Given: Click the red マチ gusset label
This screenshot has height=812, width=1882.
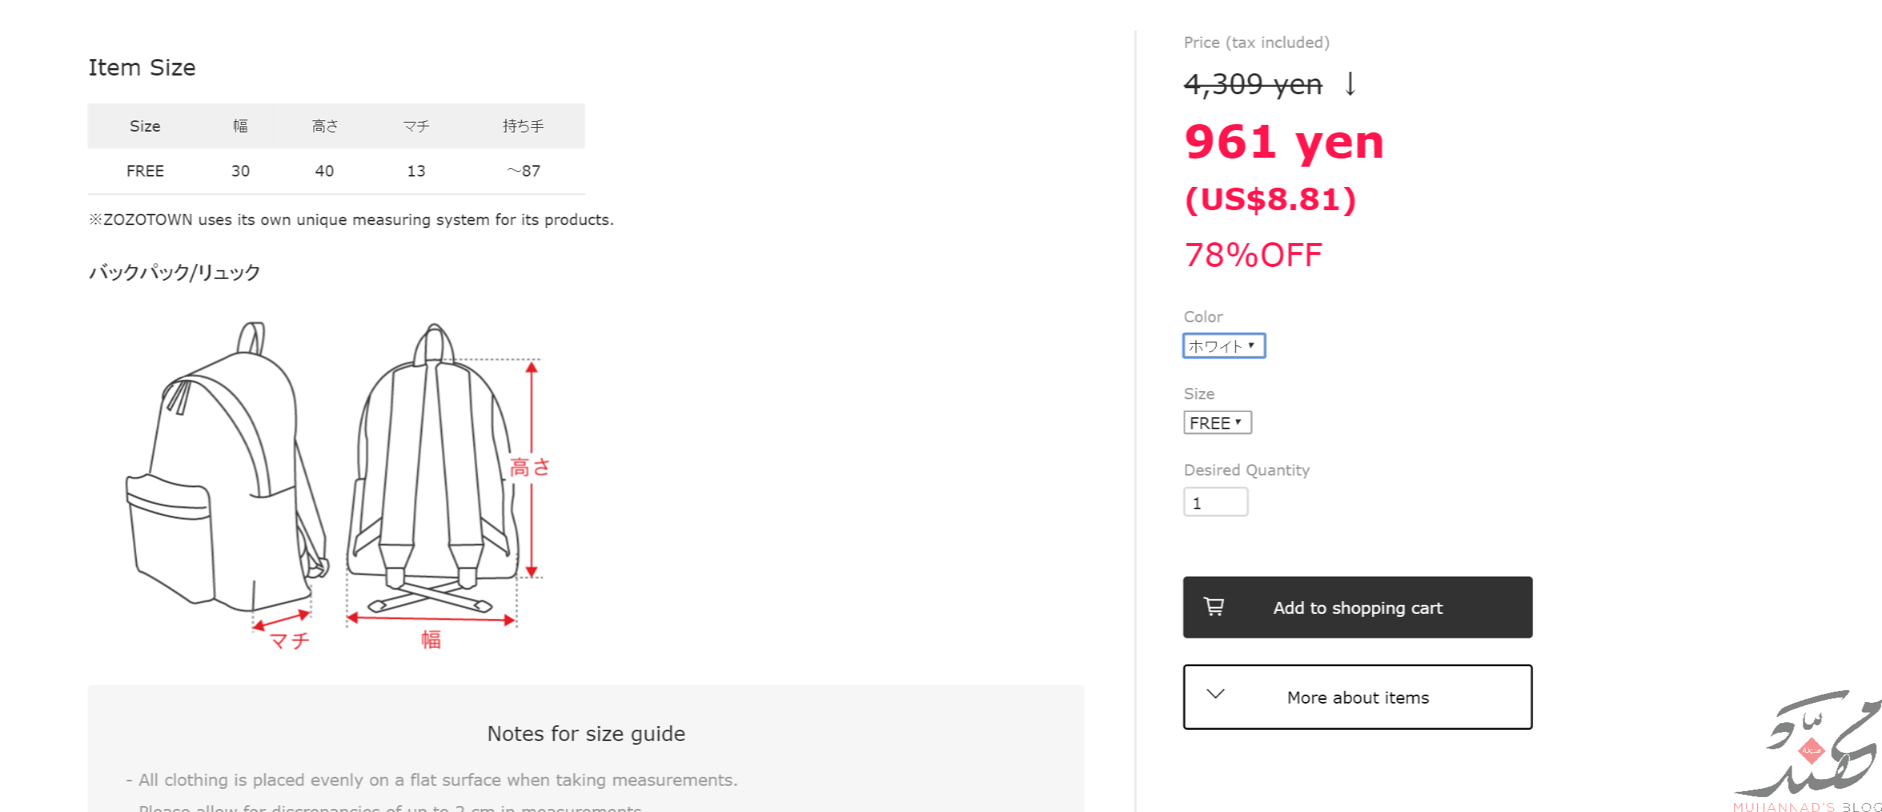Looking at the screenshot, I should coord(289,641).
